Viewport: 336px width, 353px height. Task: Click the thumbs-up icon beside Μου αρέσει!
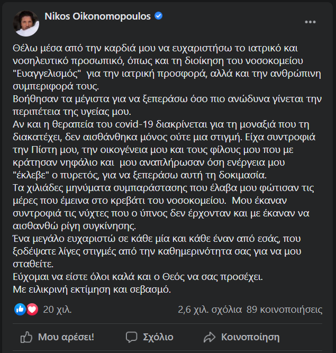click(x=26, y=337)
